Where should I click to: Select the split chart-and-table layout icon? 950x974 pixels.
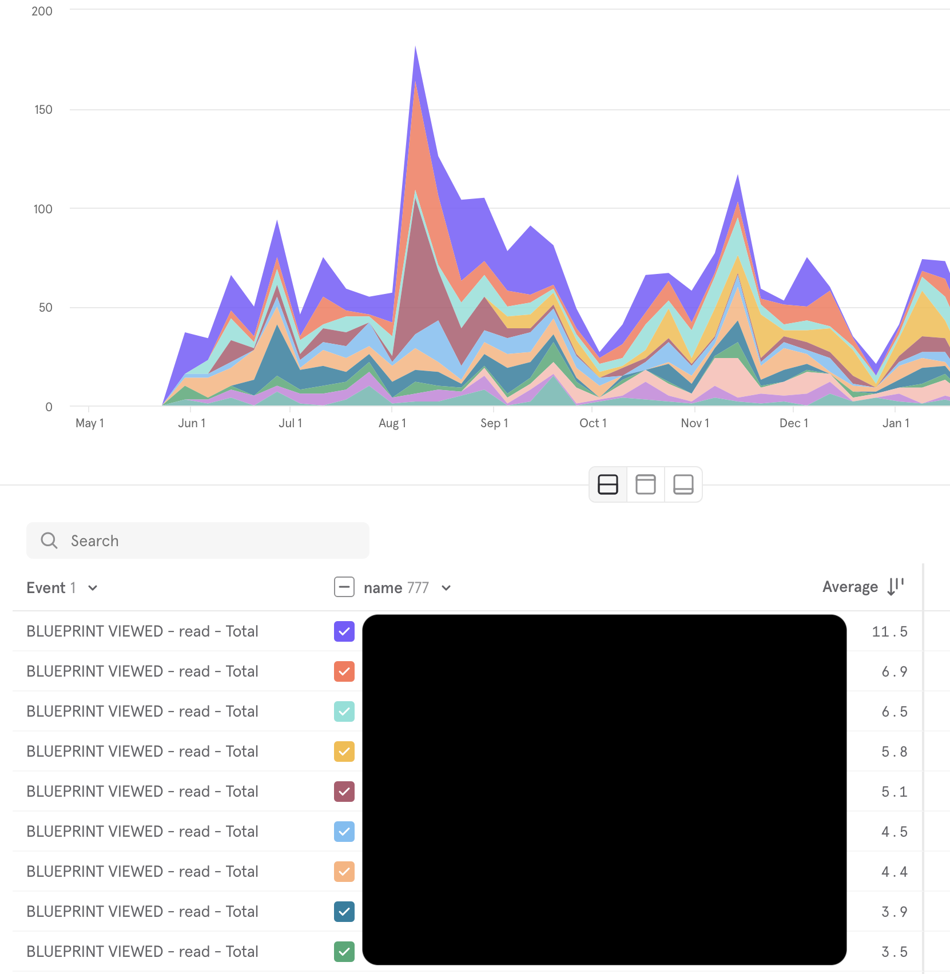point(607,484)
